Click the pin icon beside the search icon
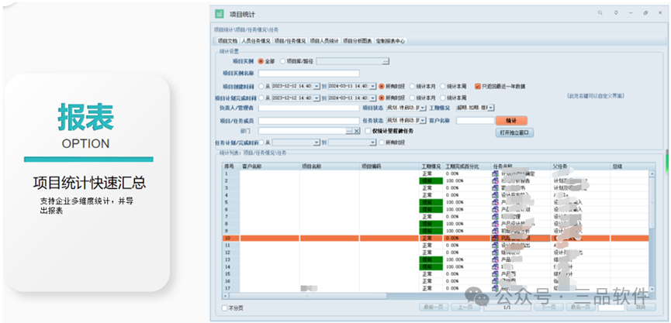Viewport: 671px width, 323px height. click(615, 14)
